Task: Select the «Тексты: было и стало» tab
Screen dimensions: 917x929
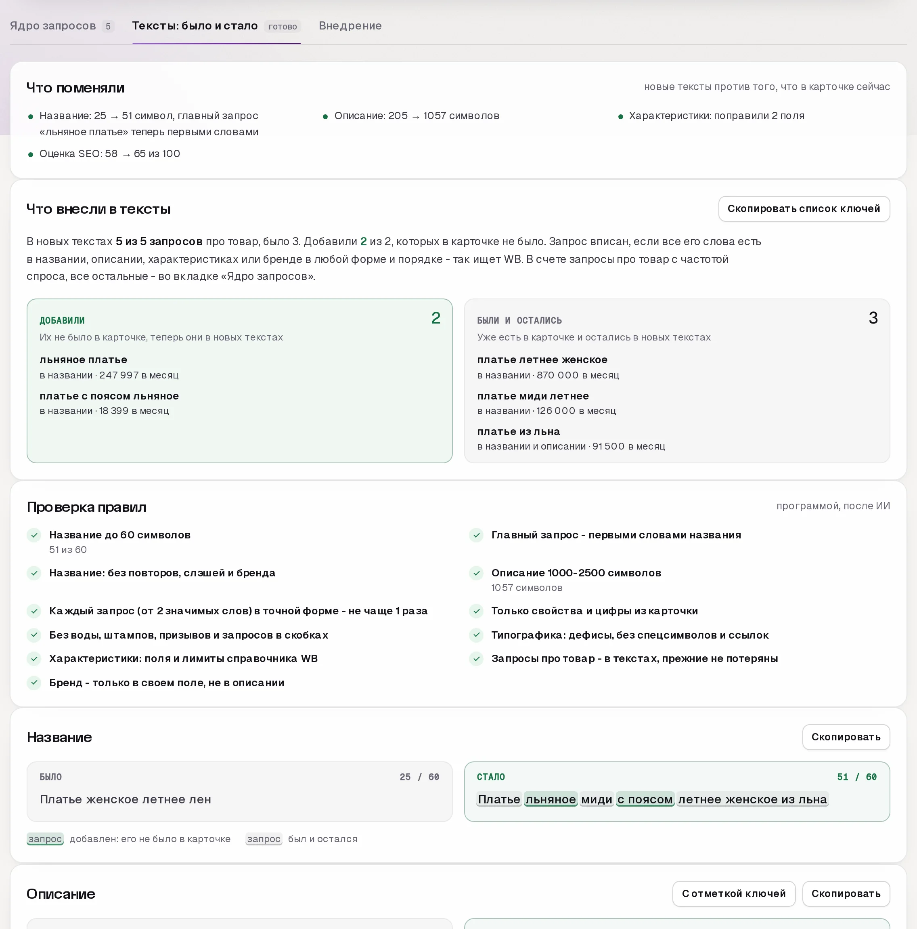Action: [x=216, y=26]
